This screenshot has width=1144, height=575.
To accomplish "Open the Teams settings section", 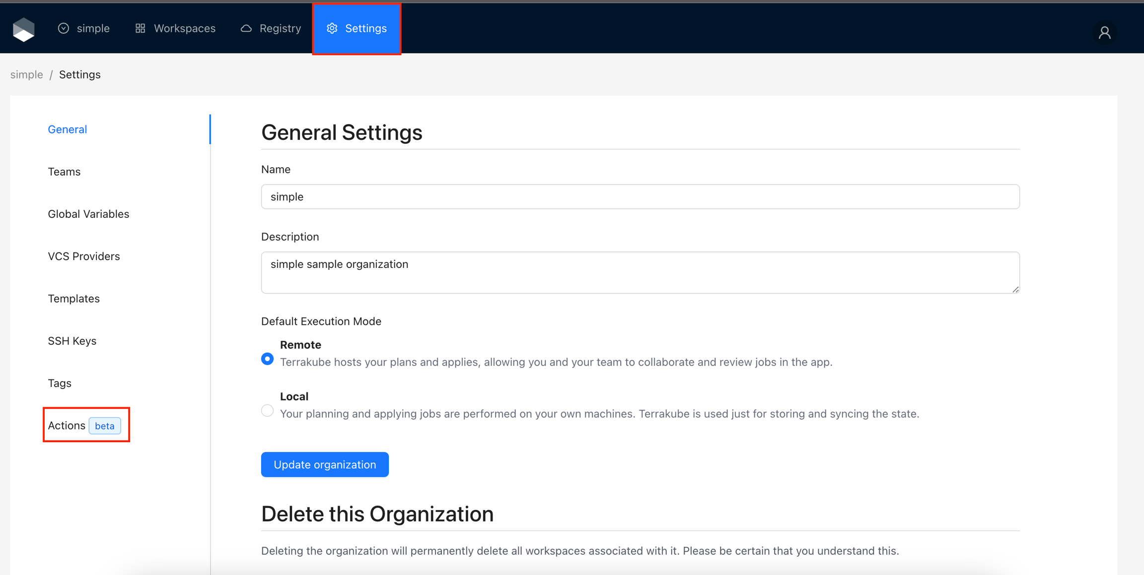I will tap(64, 172).
